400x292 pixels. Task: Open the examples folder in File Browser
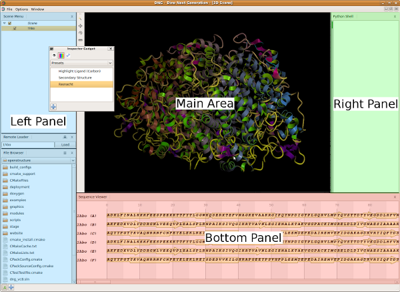tap(18, 199)
